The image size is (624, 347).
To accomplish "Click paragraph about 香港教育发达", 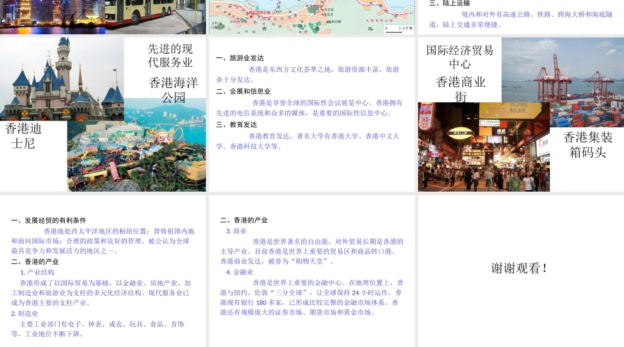I will coord(308,141).
